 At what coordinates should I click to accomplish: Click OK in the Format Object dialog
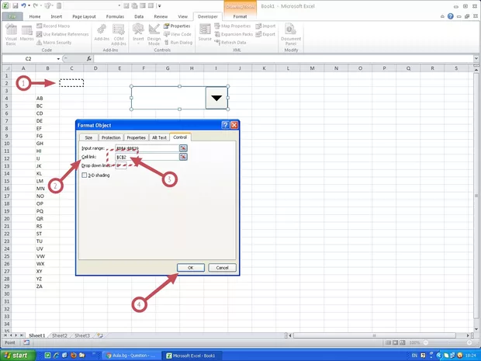point(191,268)
